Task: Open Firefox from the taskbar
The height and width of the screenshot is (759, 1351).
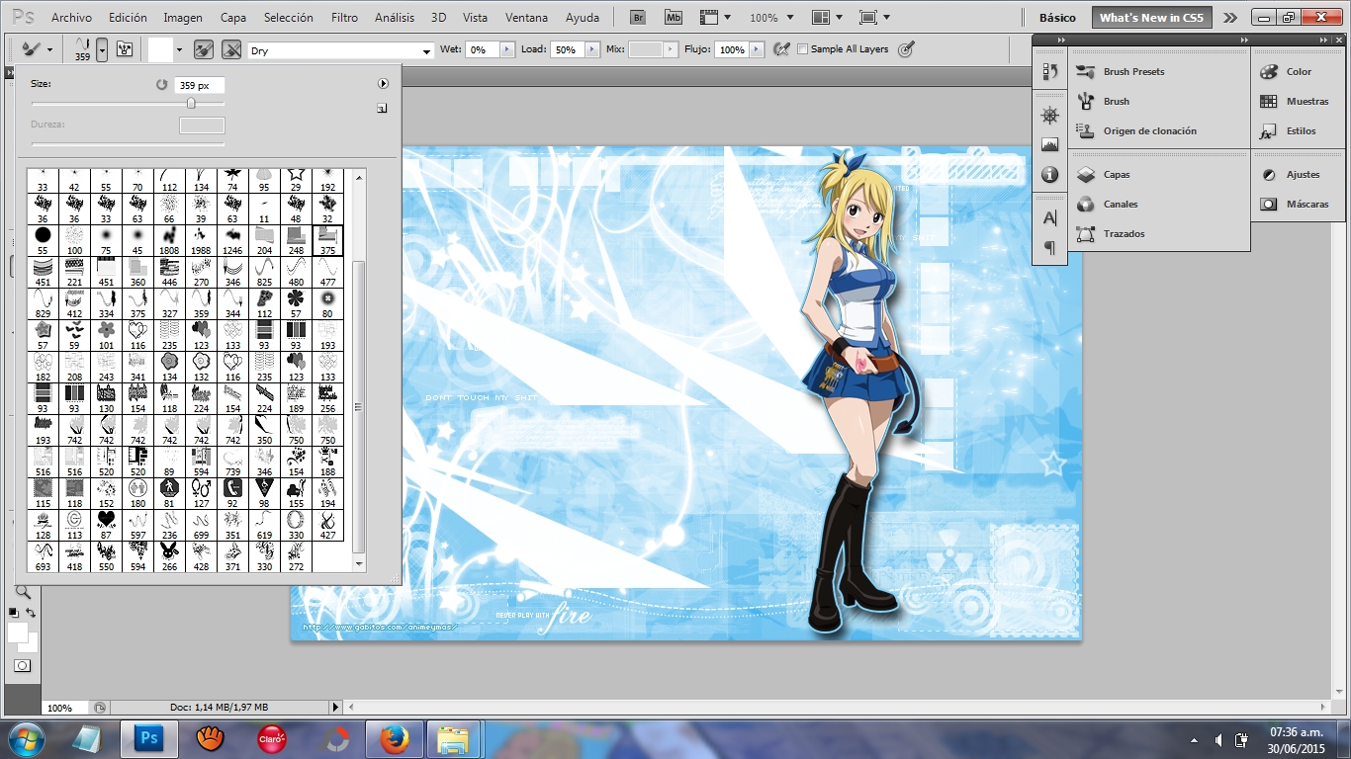Action: pyautogui.click(x=394, y=739)
